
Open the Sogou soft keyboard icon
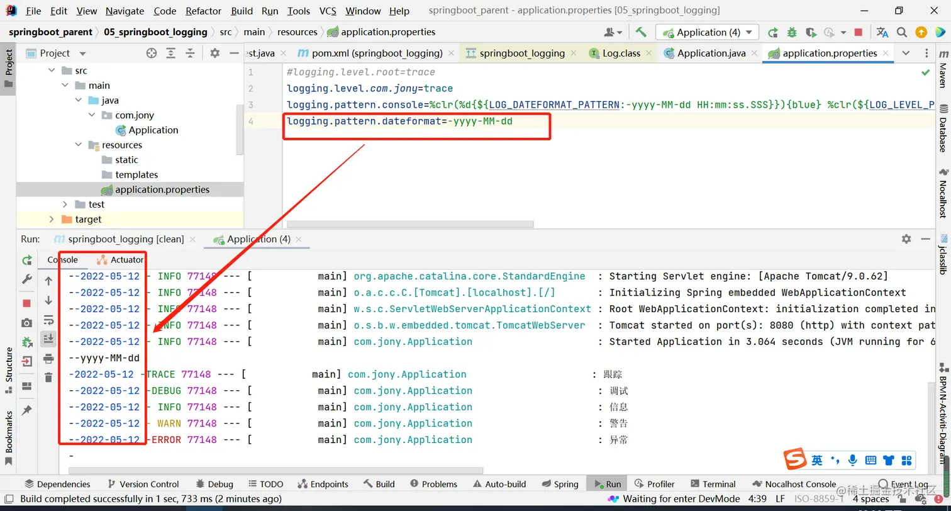point(870,460)
